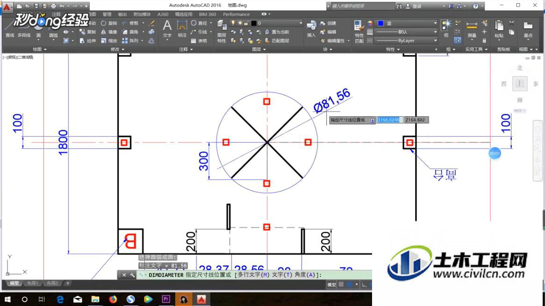
Task: Toggle snap mode in status bar
Action: tap(349, 285)
